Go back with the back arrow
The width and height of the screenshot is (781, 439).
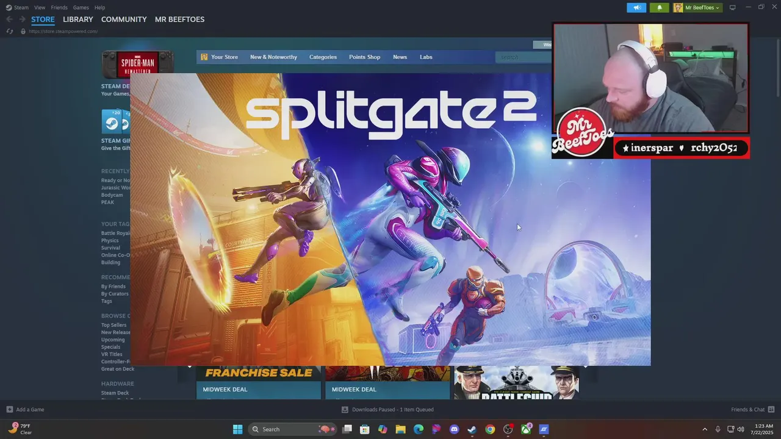9,20
